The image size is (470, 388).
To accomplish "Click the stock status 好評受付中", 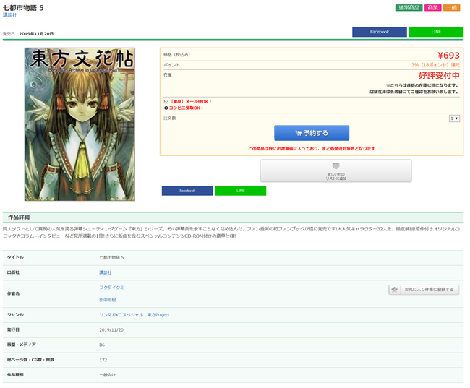I will pyautogui.click(x=439, y=75).
